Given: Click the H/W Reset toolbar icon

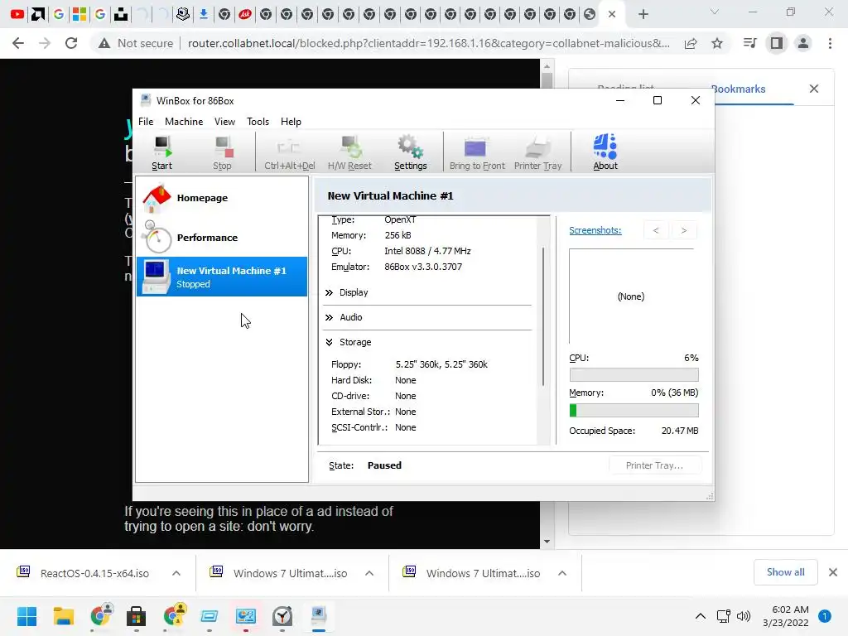Looking at the screenshot, I should pyautogui.click(x=349, y=152).
